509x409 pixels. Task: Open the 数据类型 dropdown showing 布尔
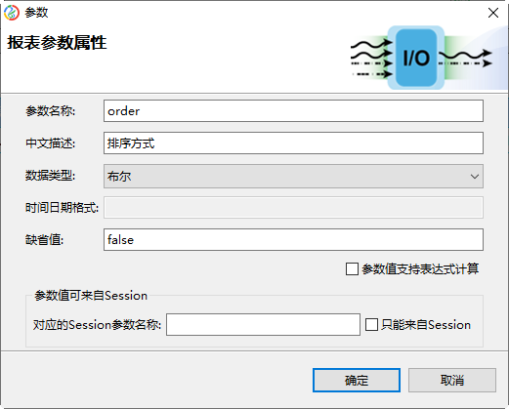pos(293,176)
